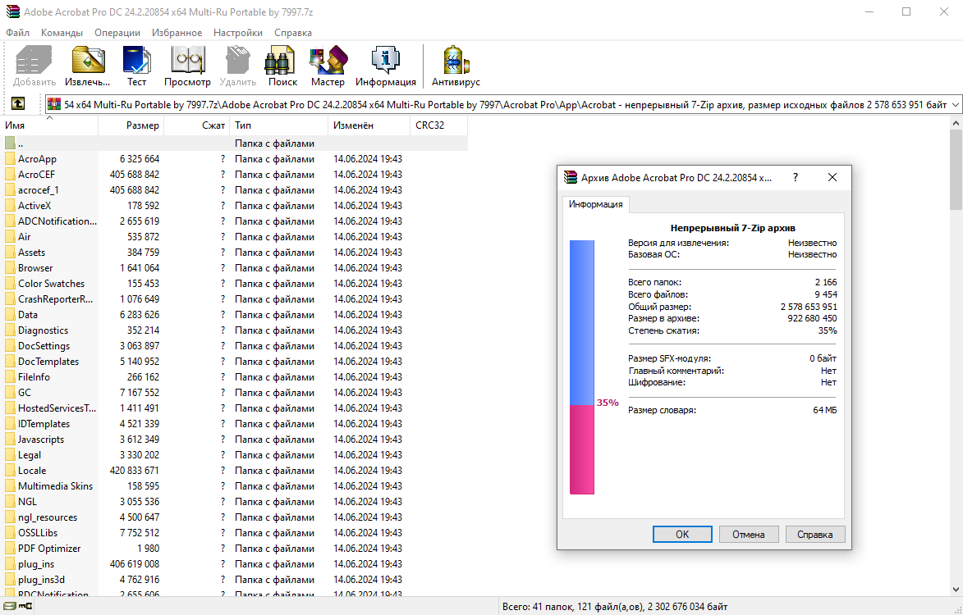This screenshot has width=963, height=615.
Task: Click the Legal folder icon
Action: coord(10,455)
